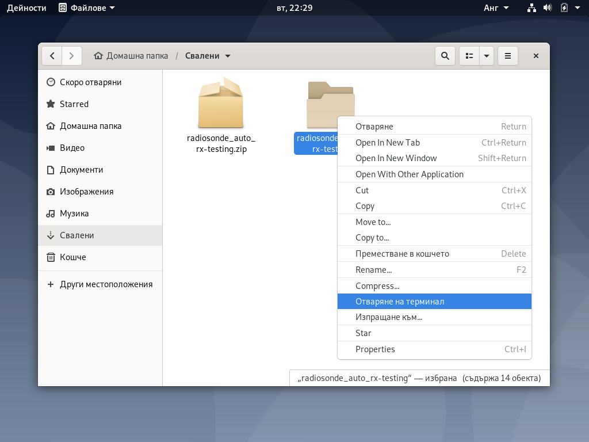Open the Файлове app menu
The width and height of the screenshot is (589, 442).
87,8
